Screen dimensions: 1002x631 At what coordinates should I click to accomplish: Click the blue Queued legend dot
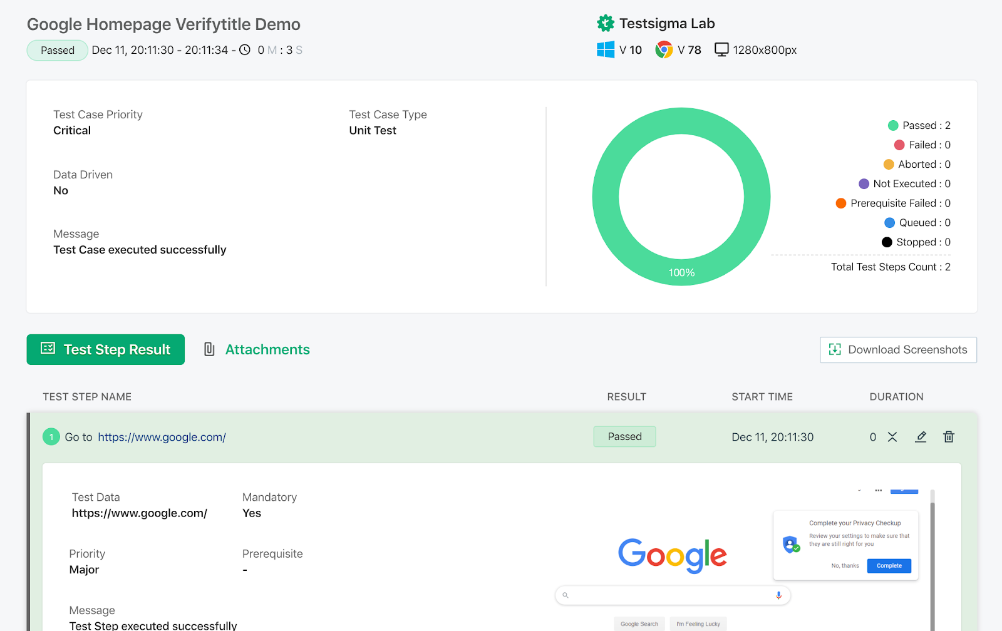tap(889, 223)
